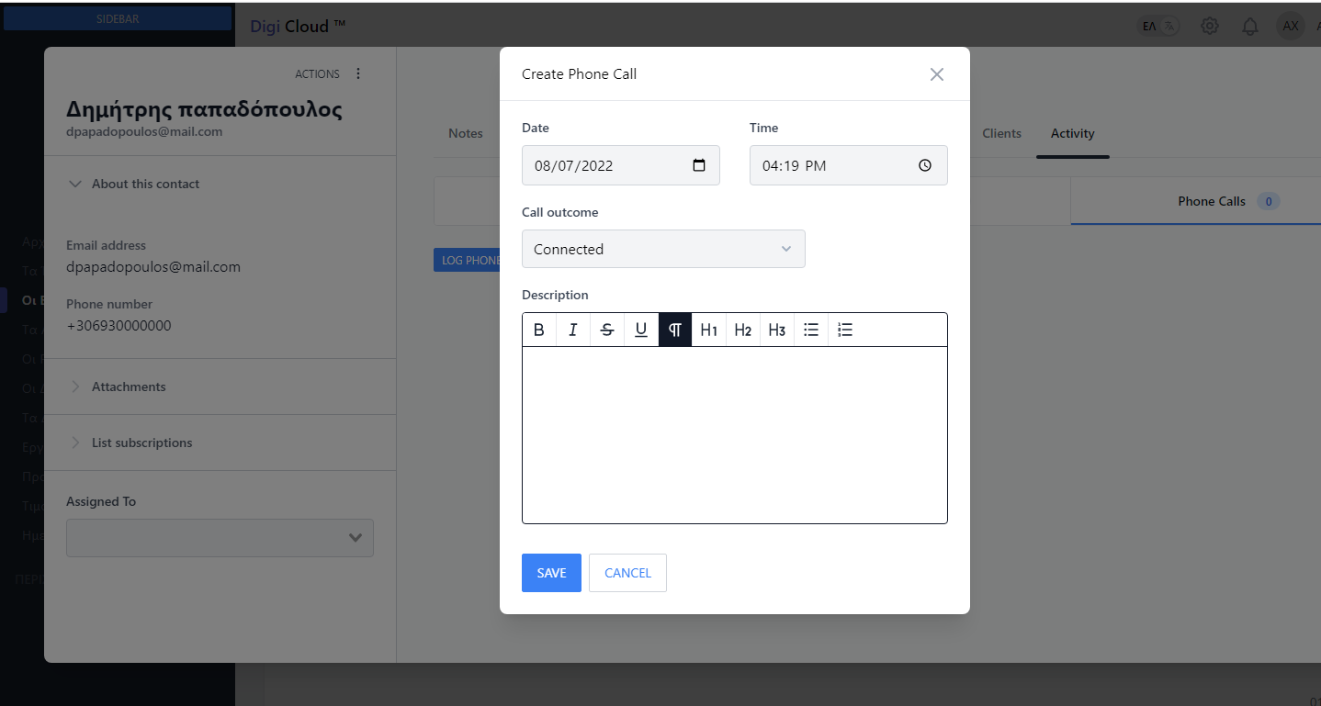Enable underline formatting in editor
Image resolution: width=1321 pixels, height=706 pixels.
click(640, 330)
